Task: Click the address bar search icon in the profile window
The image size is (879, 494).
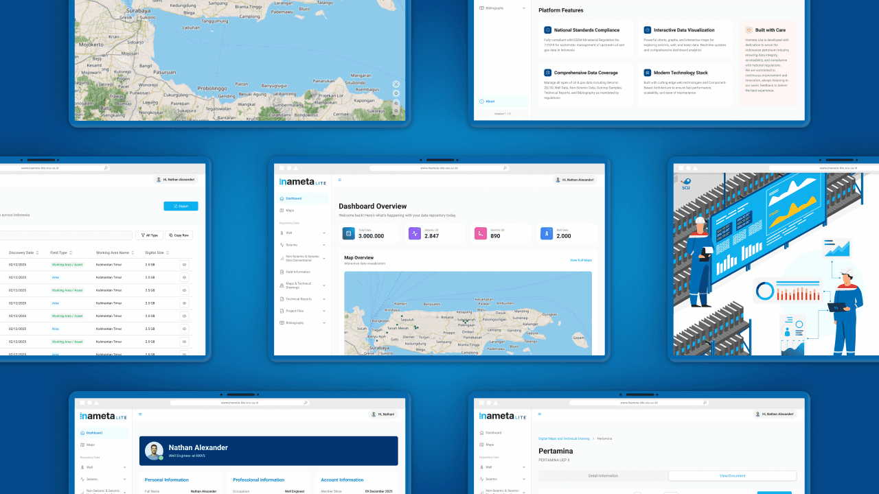Action: coord(306,403)
